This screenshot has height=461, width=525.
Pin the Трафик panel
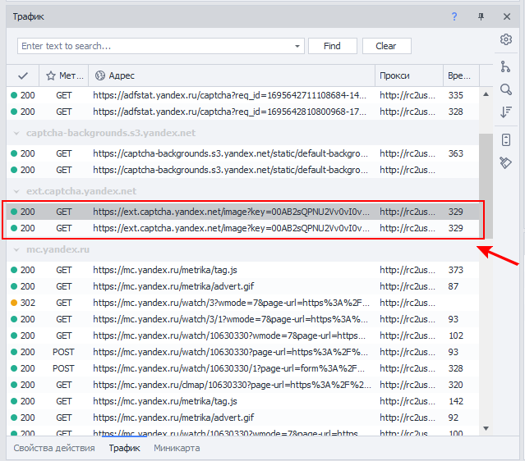pyautogui.click(x=481, y=16)
